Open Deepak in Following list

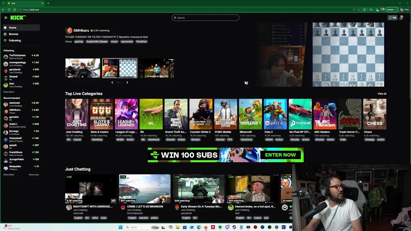click(21, 78)
